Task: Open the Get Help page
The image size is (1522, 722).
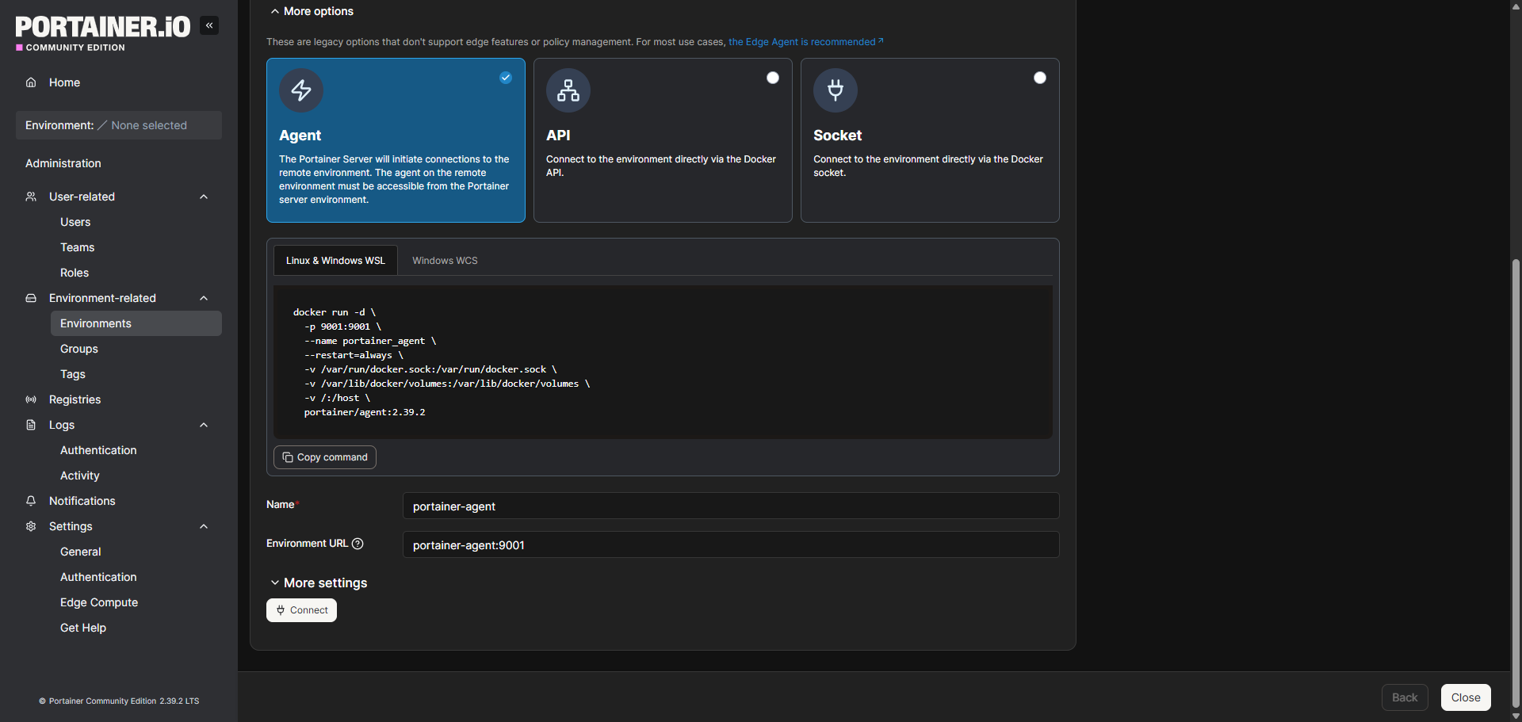Action: pyautogui.click(x=83, y=628)
